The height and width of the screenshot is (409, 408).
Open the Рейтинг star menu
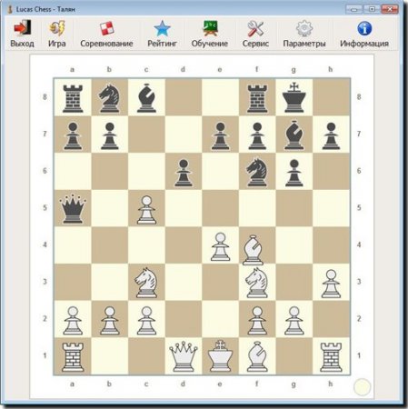point(162,34)
